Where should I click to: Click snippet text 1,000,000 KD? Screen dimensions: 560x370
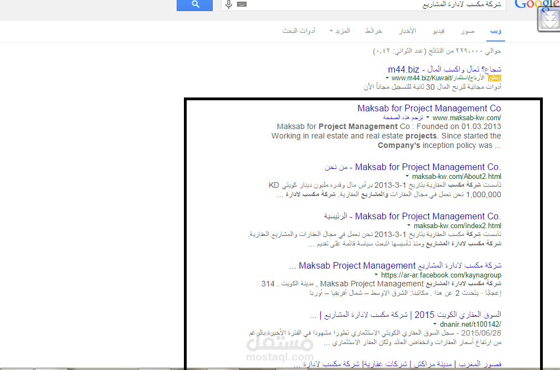coord(484,194)
